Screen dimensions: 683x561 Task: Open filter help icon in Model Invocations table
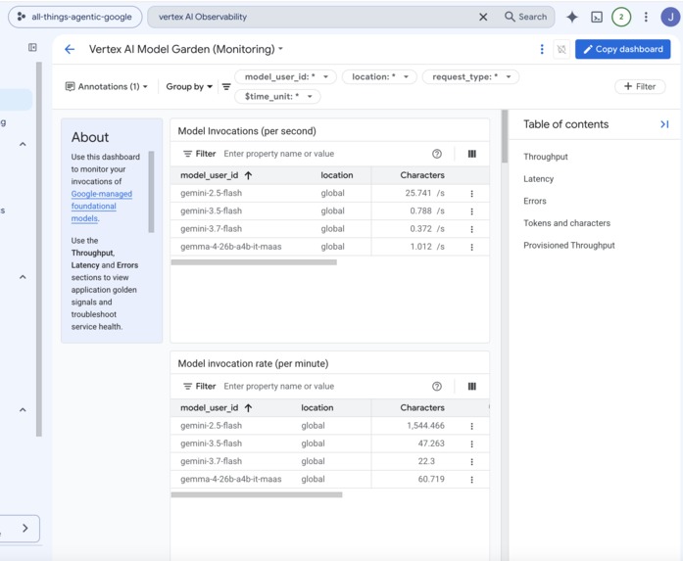coord(437,154)
